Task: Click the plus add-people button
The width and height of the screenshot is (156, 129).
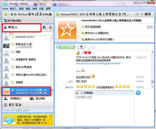Action: pos(81,46)
